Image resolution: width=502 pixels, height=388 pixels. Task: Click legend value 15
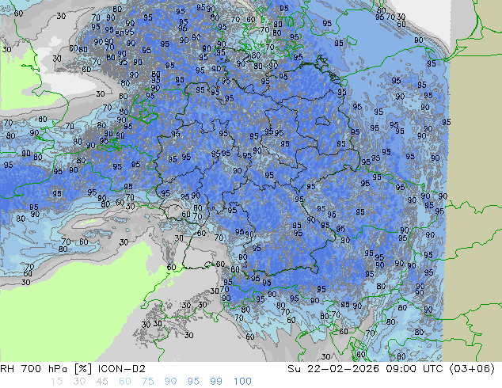pos(56,382)
